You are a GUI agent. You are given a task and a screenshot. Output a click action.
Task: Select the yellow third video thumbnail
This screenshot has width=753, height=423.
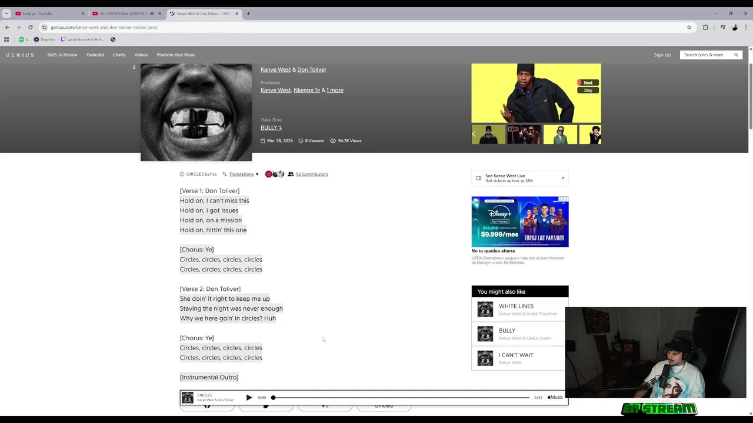pyautogui.click(x=560, y=135)
